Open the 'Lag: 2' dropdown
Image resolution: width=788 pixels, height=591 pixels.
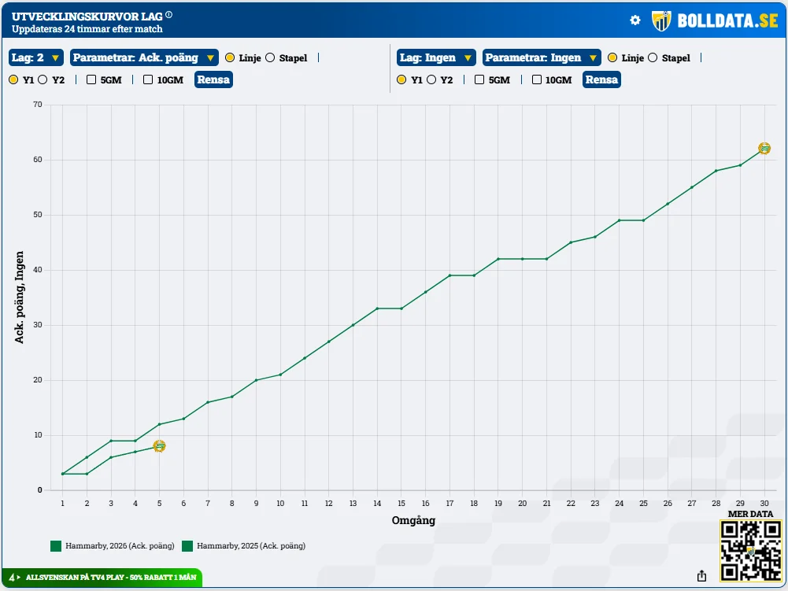[35, 57]
